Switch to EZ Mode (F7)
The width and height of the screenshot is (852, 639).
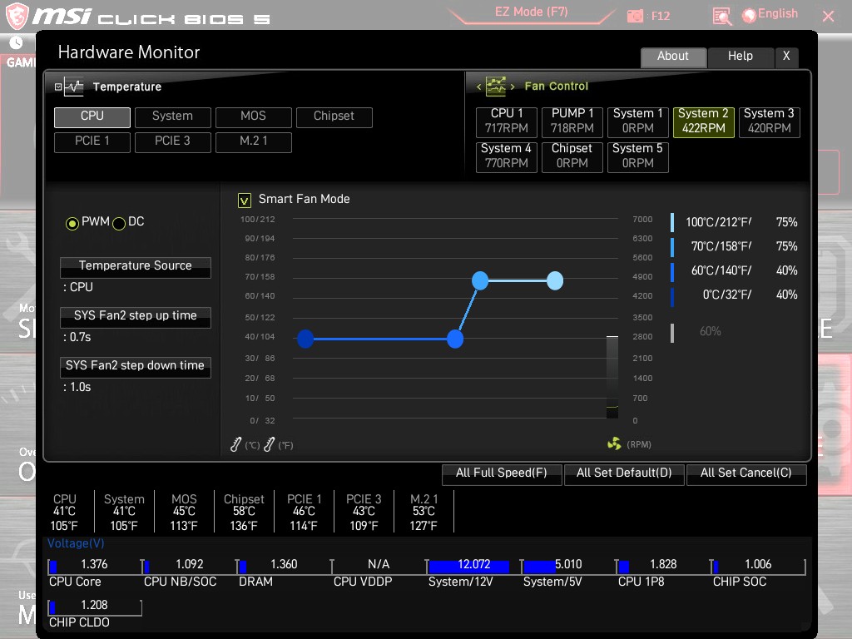tap(531, 12)
